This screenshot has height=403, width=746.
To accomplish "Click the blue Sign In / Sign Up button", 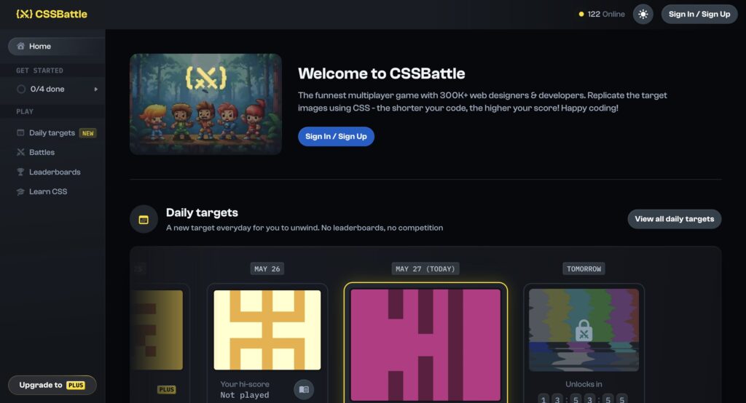I will coord(336,136).
